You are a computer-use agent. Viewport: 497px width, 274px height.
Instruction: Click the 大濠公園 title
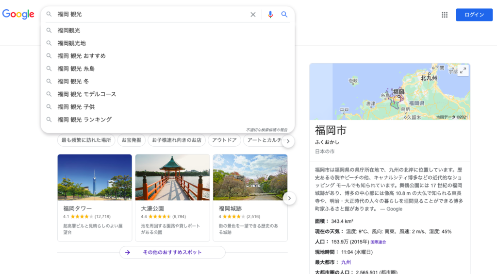click(x=152, y=208)
